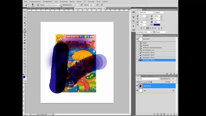
Task: Select the Zoom tool in the toolbox
Action: 25,72
